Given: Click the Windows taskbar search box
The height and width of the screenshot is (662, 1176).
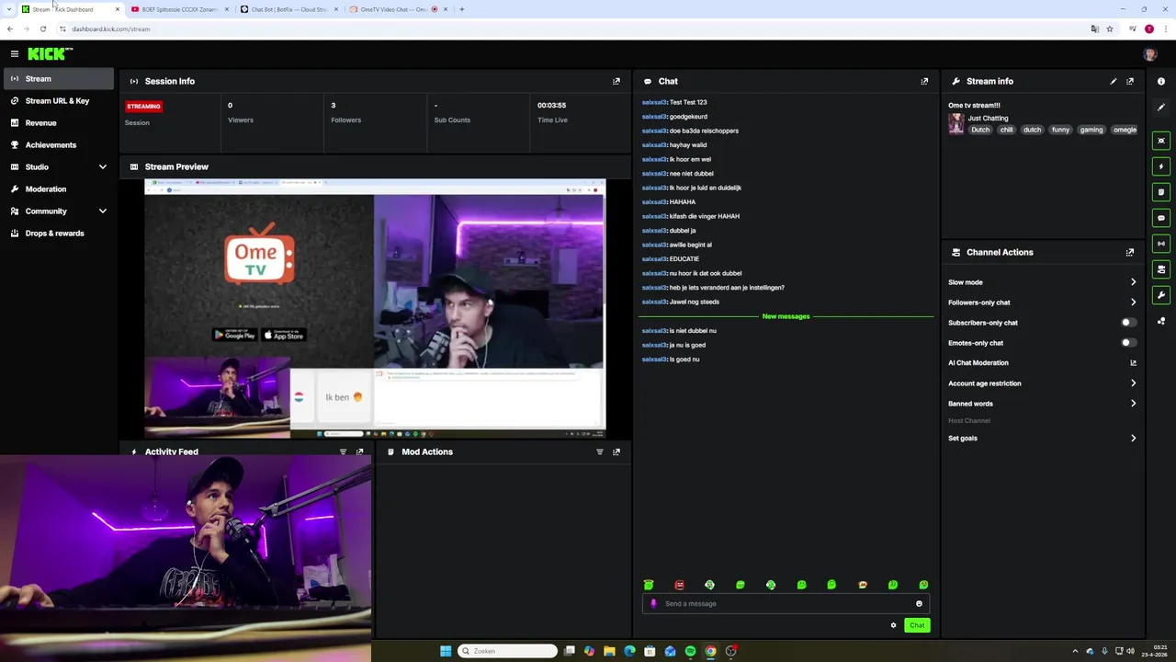Looking at the screenshot, I should (508, 651).
